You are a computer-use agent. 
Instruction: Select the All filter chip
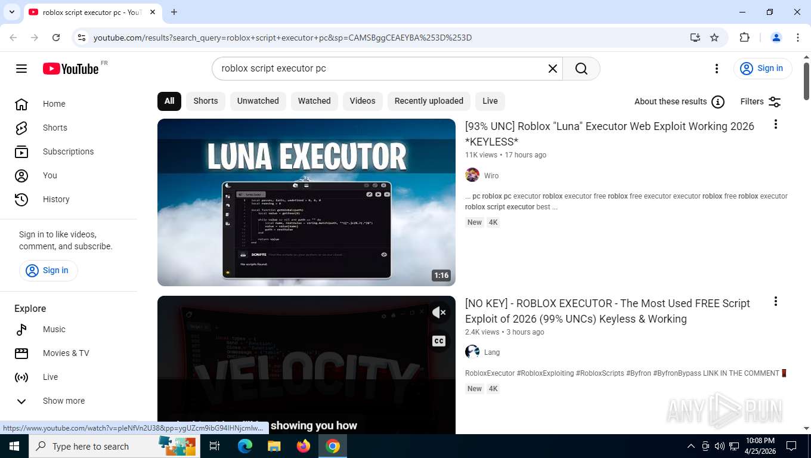[x=169, y=101]
